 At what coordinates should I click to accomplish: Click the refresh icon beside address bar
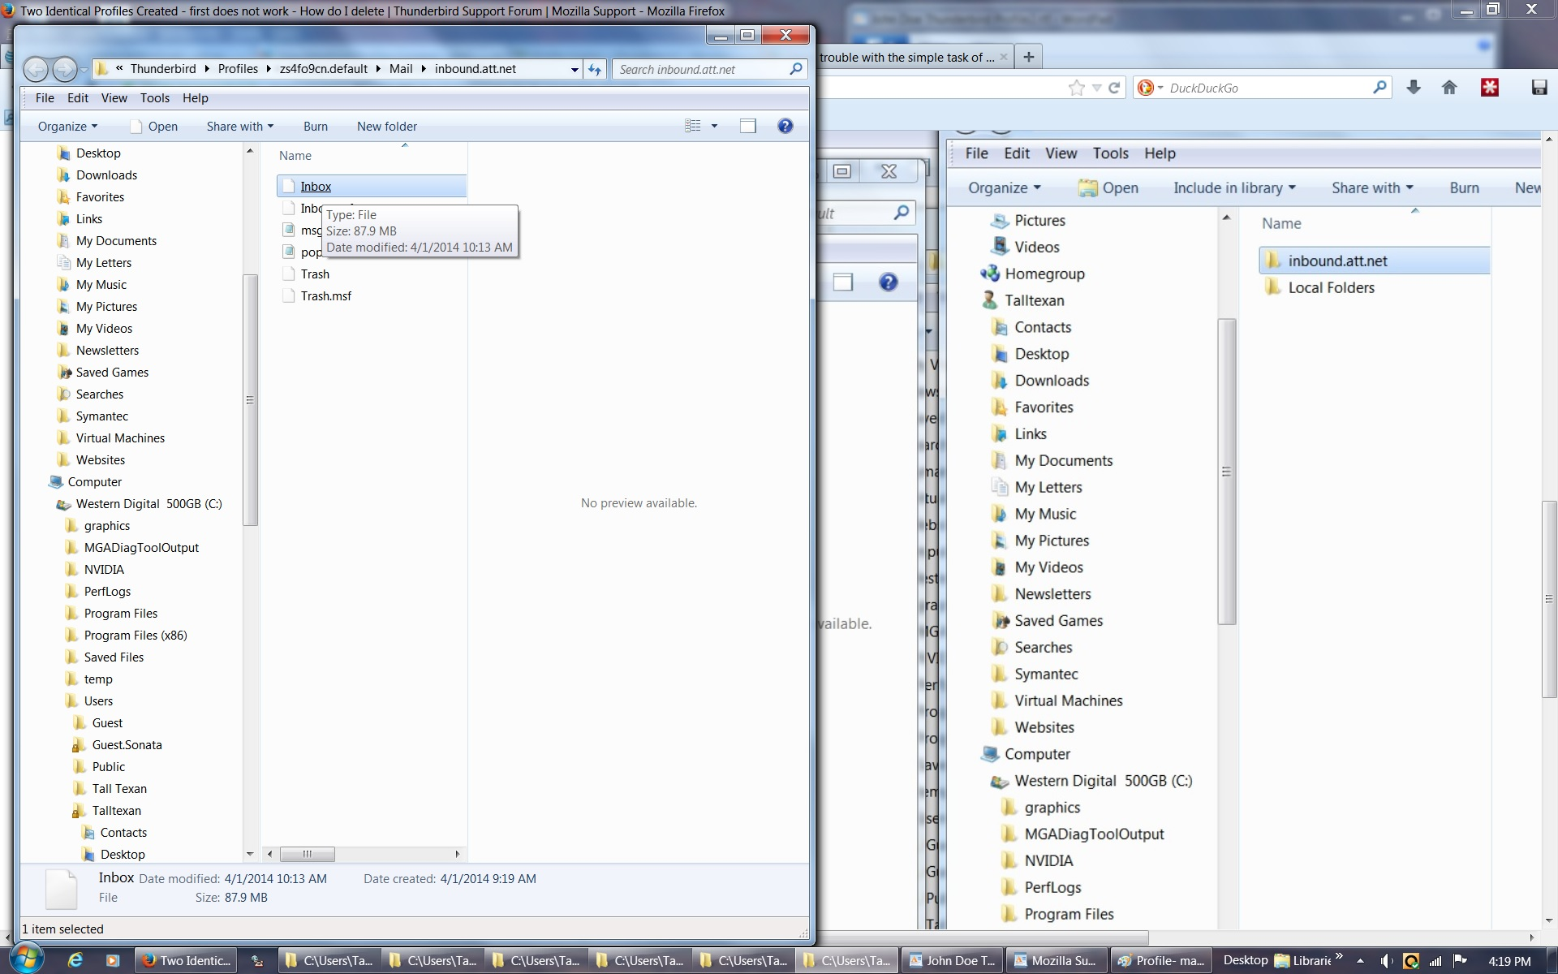595,70
